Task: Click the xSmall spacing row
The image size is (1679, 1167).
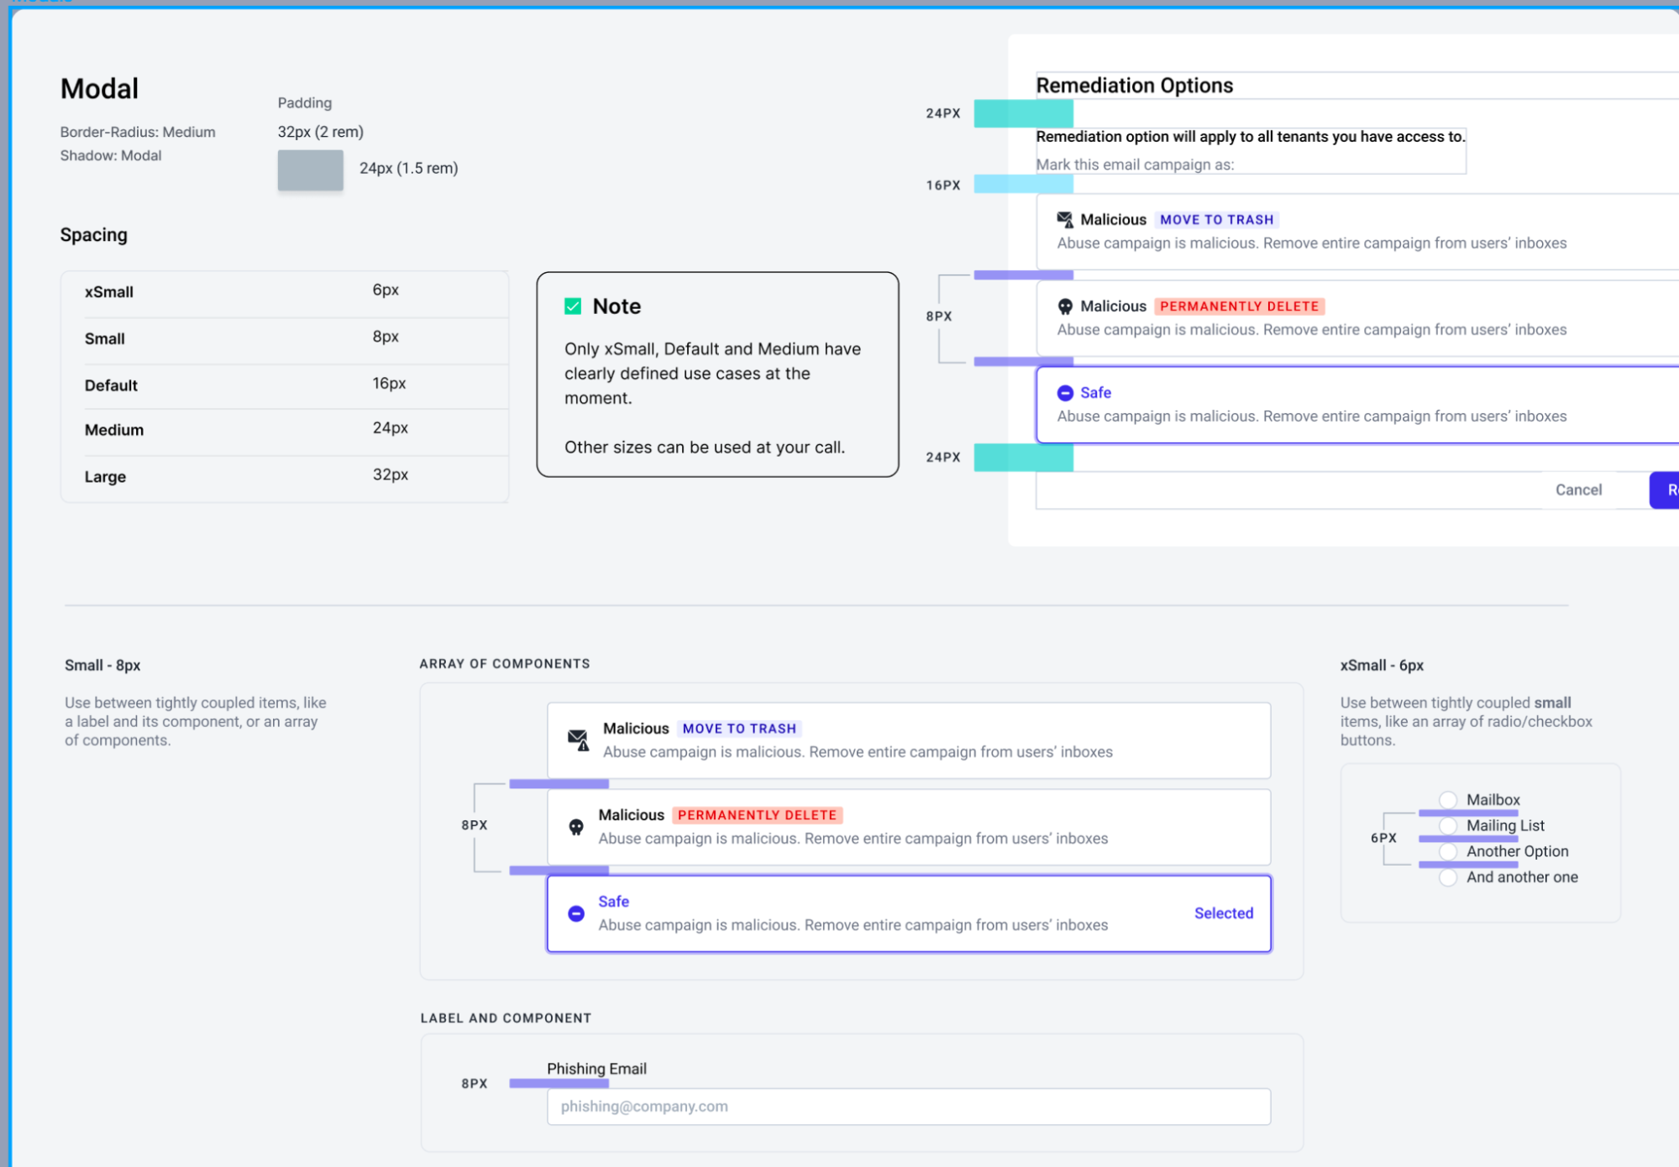Action: [284, 292]
